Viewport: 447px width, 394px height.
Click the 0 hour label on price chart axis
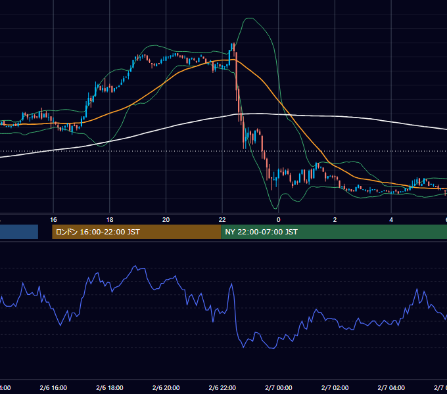point(279,220)
